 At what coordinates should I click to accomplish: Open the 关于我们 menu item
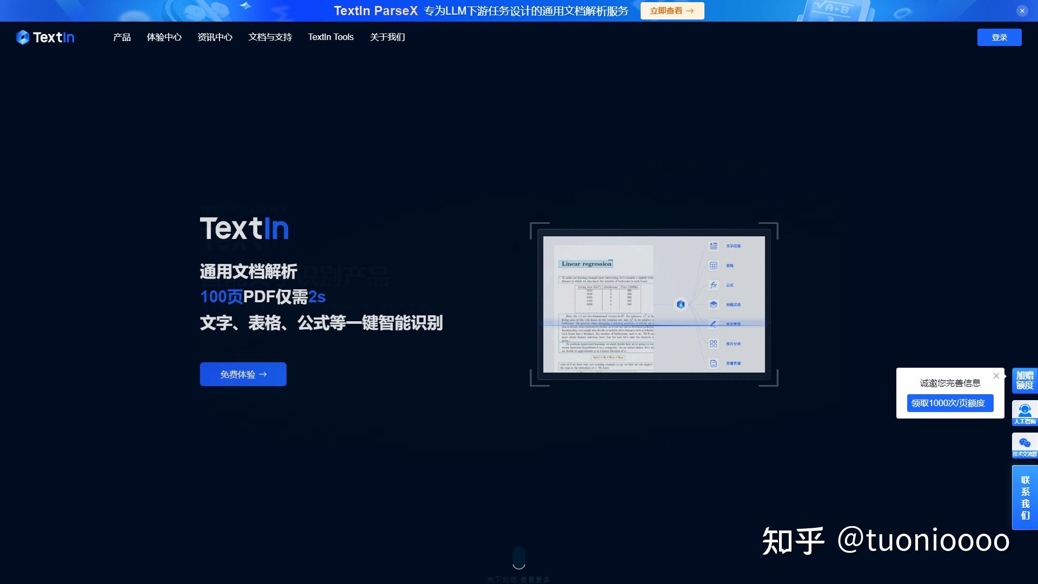[x=387, y=37]
